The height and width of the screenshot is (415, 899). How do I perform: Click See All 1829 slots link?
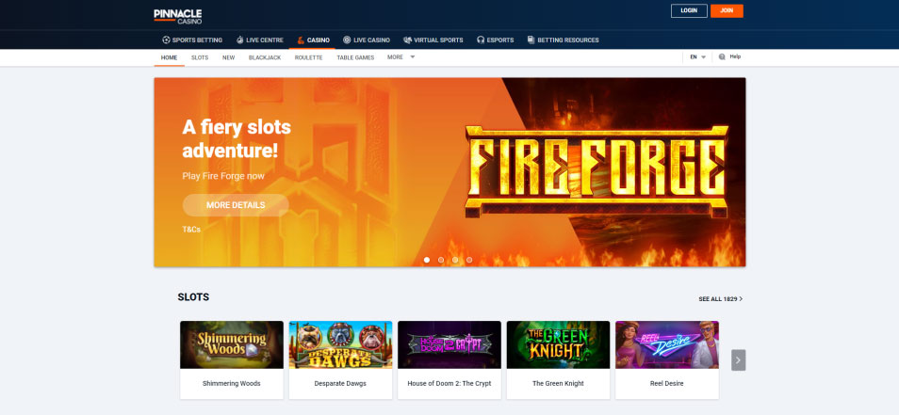click(721, 299)
